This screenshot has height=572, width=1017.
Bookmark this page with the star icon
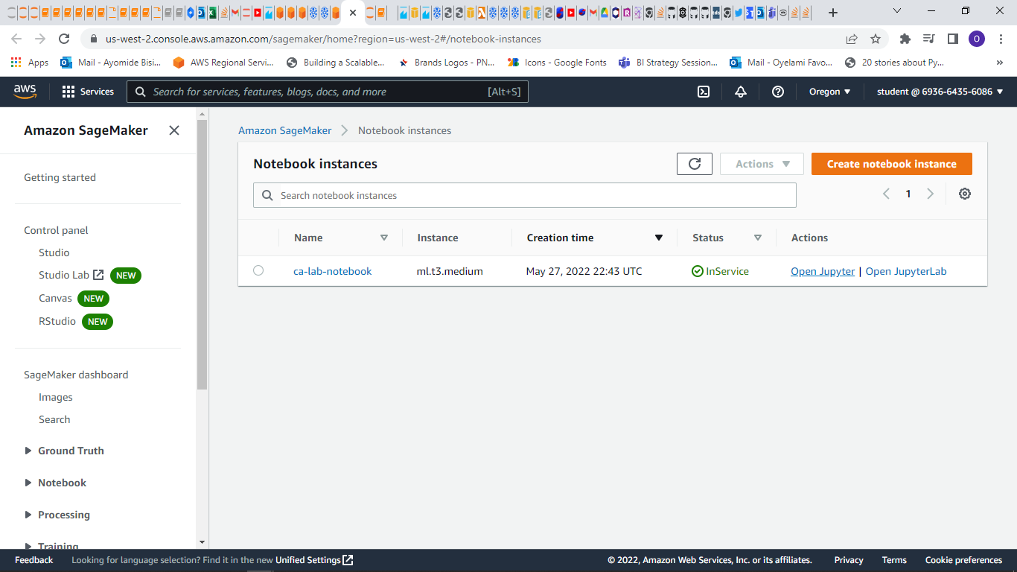point(876,39)
